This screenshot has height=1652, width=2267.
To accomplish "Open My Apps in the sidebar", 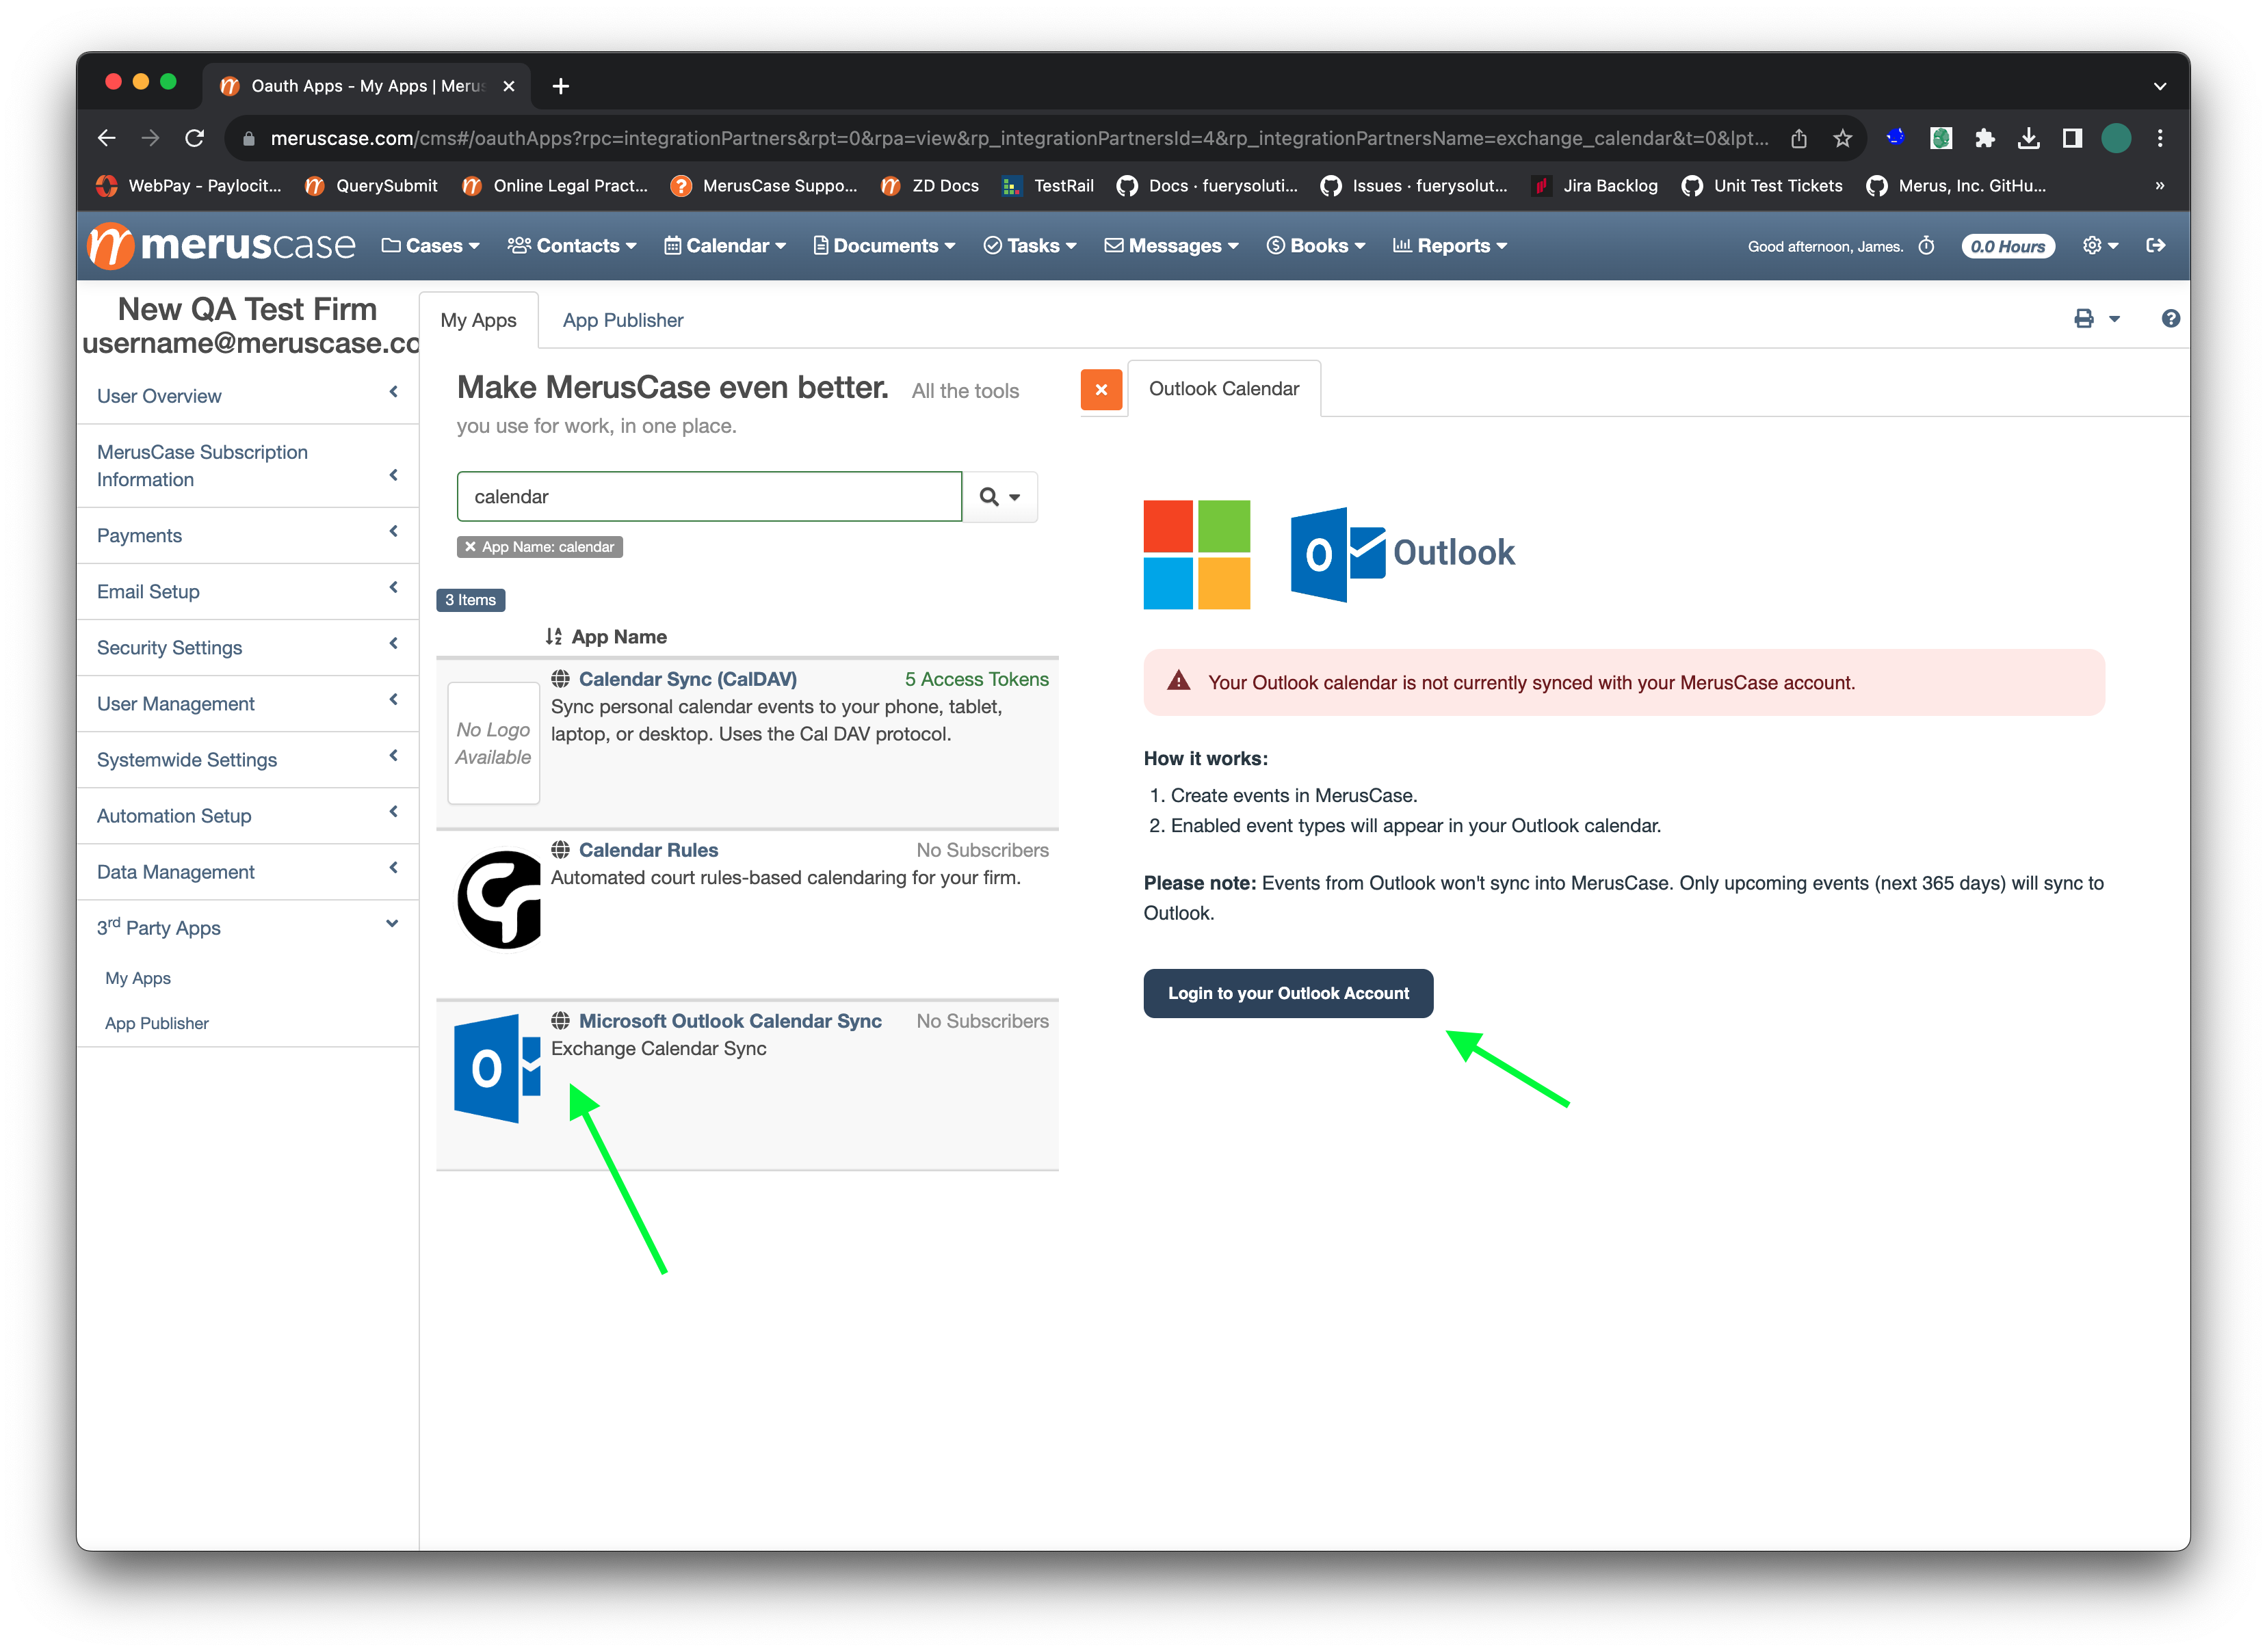I will point(138,978).
